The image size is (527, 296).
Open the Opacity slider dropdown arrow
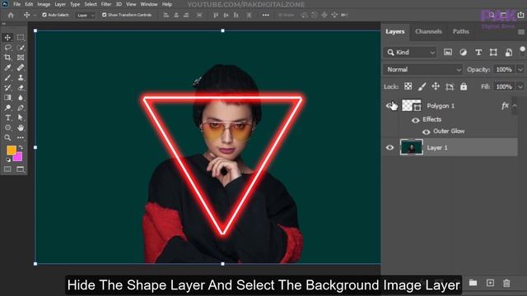click(520, 69)
